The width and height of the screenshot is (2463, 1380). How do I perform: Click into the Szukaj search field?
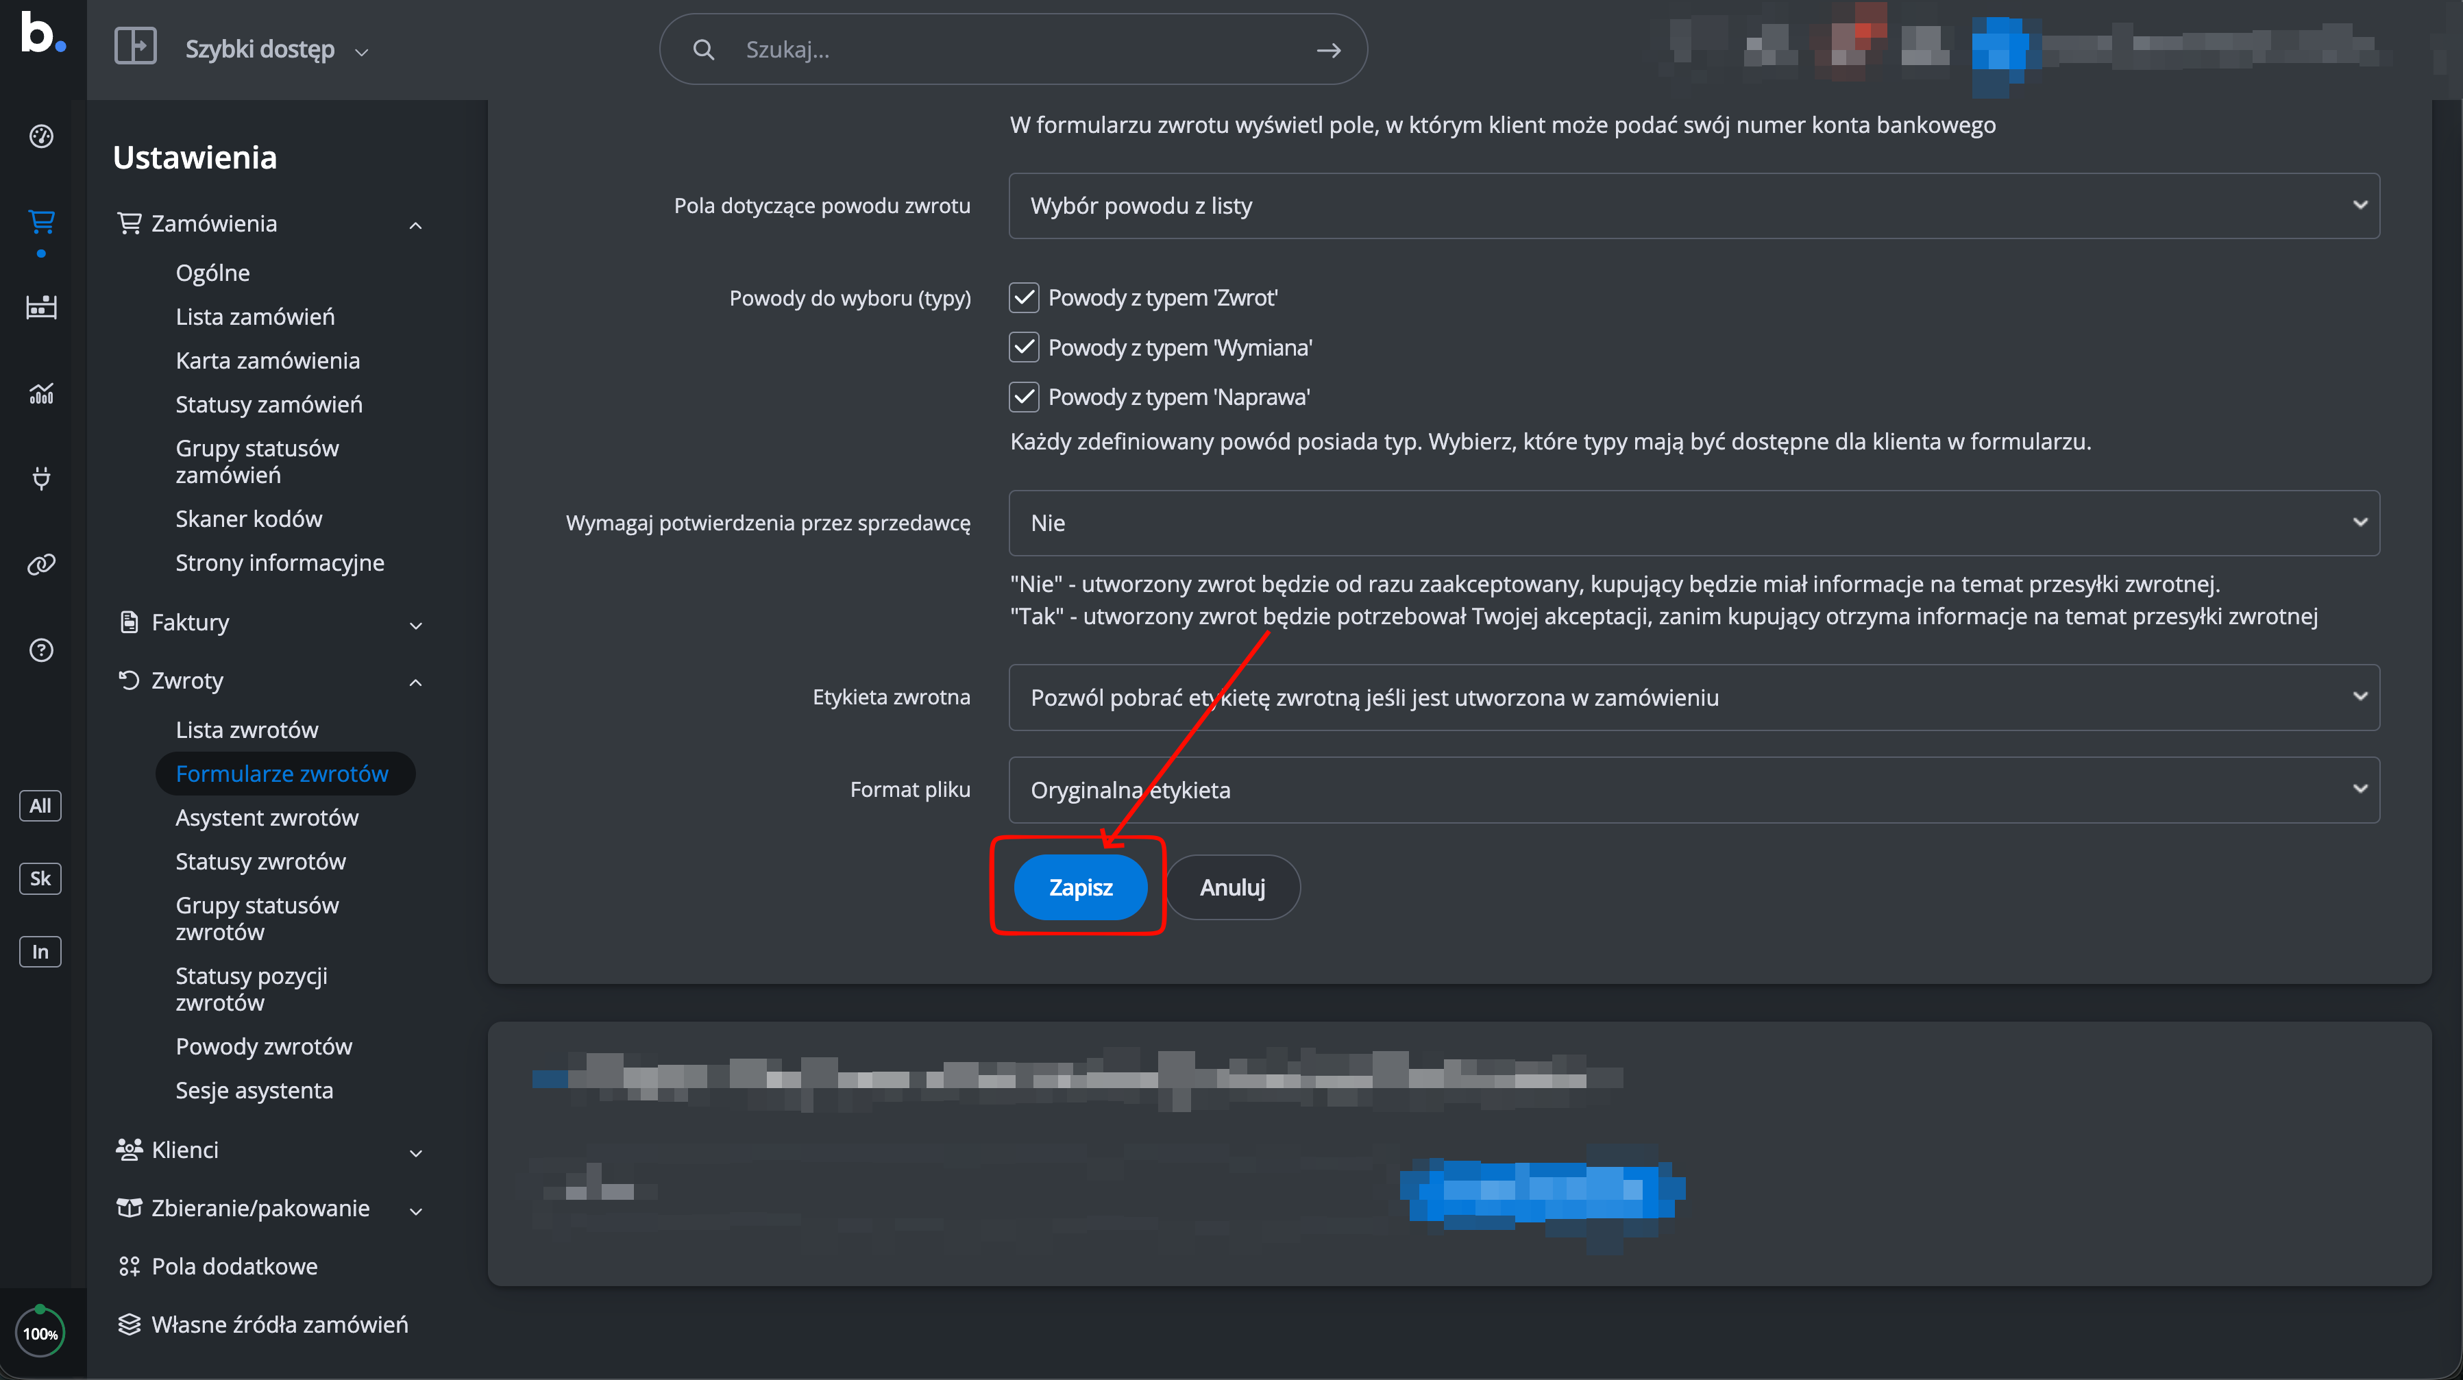point(1014,50)
